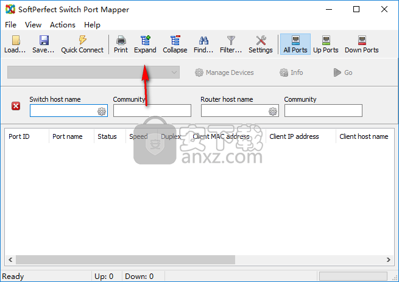Click the Down: 0 status entry
Viewport: 399px width, 282px height.
pos(139,277)
